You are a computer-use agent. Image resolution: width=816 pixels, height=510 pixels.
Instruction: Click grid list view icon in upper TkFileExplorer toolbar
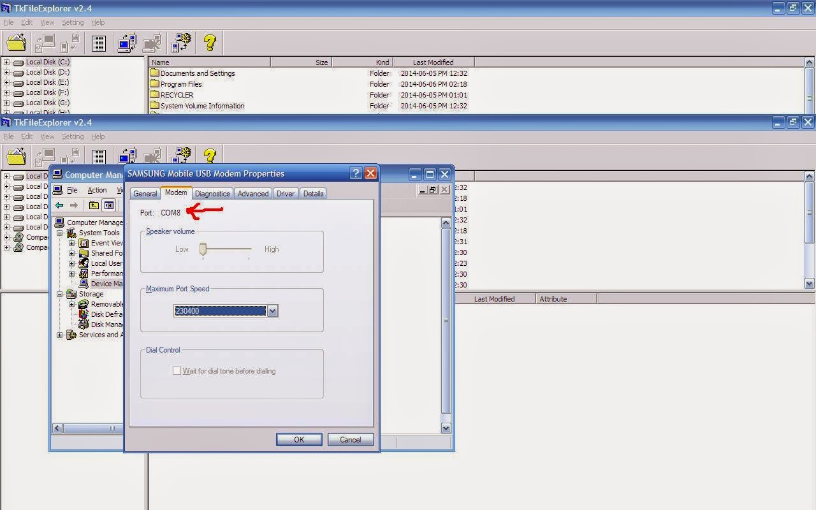tap(98, 43)
